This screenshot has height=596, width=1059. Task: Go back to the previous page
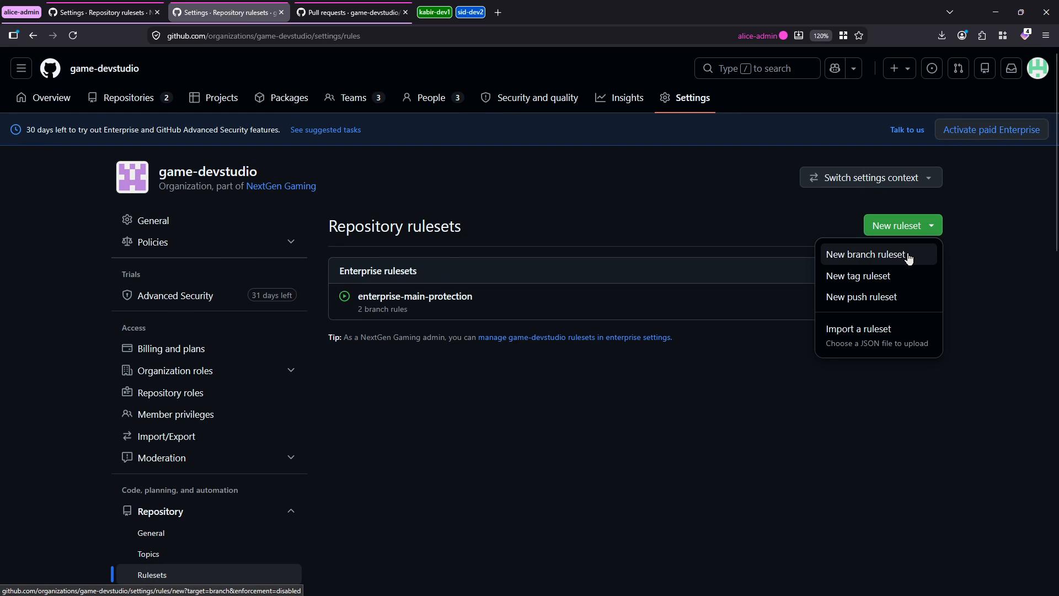pyautogui.click(x=33, y=35)
